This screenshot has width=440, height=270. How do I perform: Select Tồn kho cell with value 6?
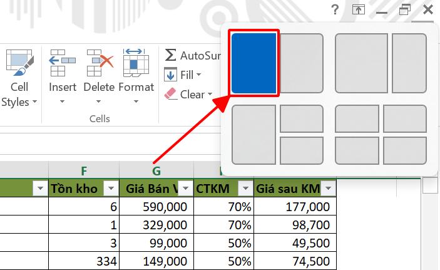click(84, 207)
